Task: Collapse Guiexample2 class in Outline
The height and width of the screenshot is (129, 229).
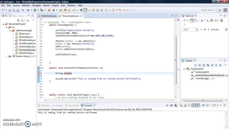Action: tap(184, 69)
